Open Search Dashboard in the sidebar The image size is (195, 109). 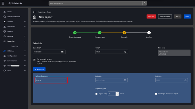pos(14,17)
